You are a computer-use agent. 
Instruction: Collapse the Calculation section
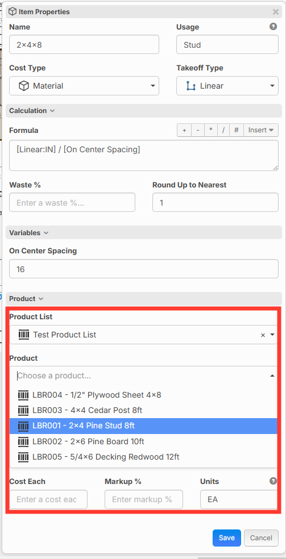pyautogui.click(x=32, y=111)
